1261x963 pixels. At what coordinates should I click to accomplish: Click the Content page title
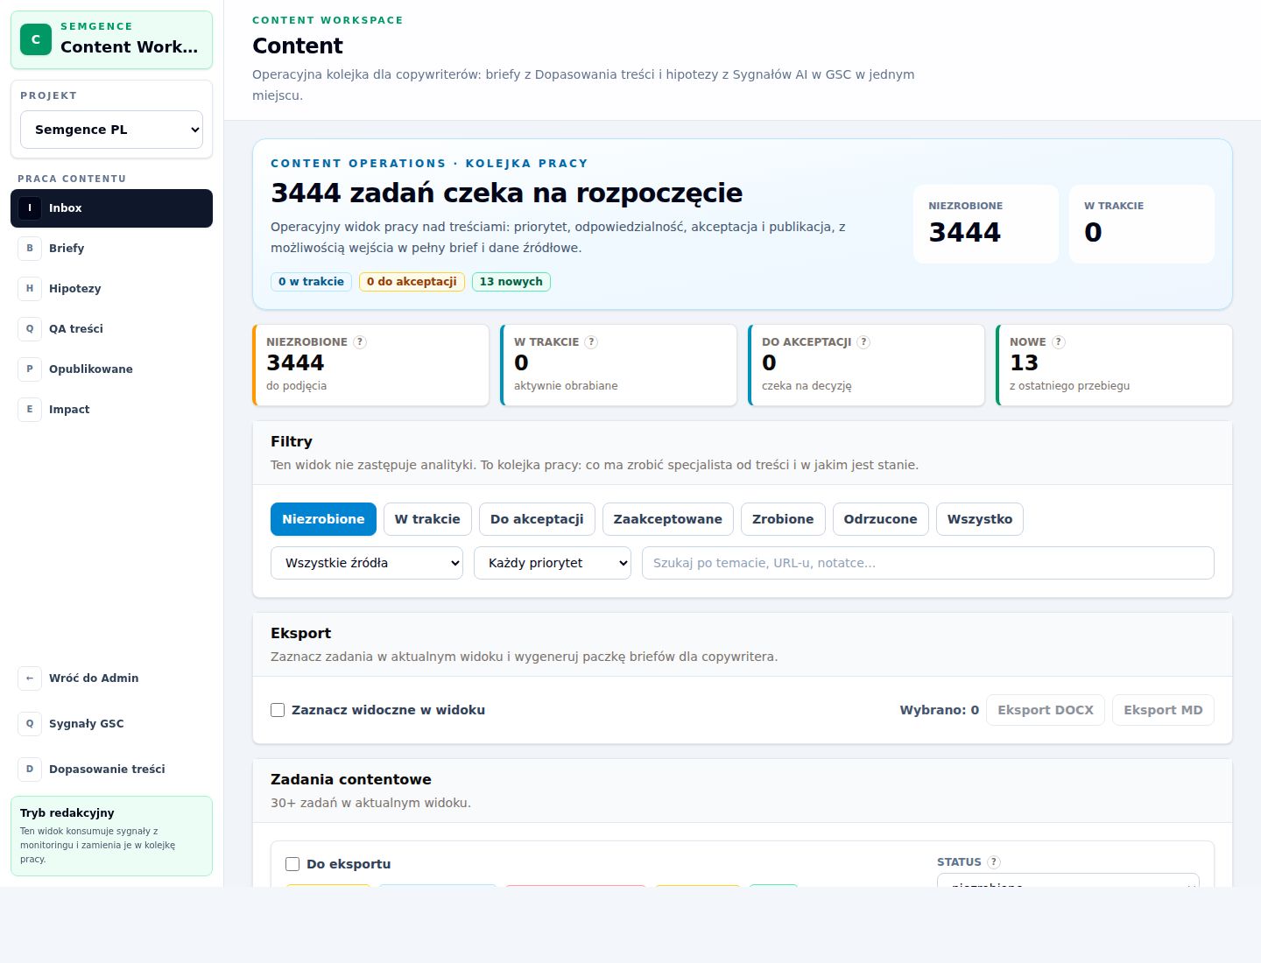(x=298, y=46)
